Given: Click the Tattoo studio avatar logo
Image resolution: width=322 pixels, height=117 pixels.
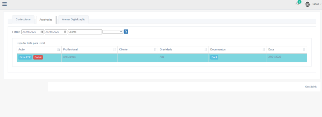Looking at the screenshot, I should click(307, 4).
